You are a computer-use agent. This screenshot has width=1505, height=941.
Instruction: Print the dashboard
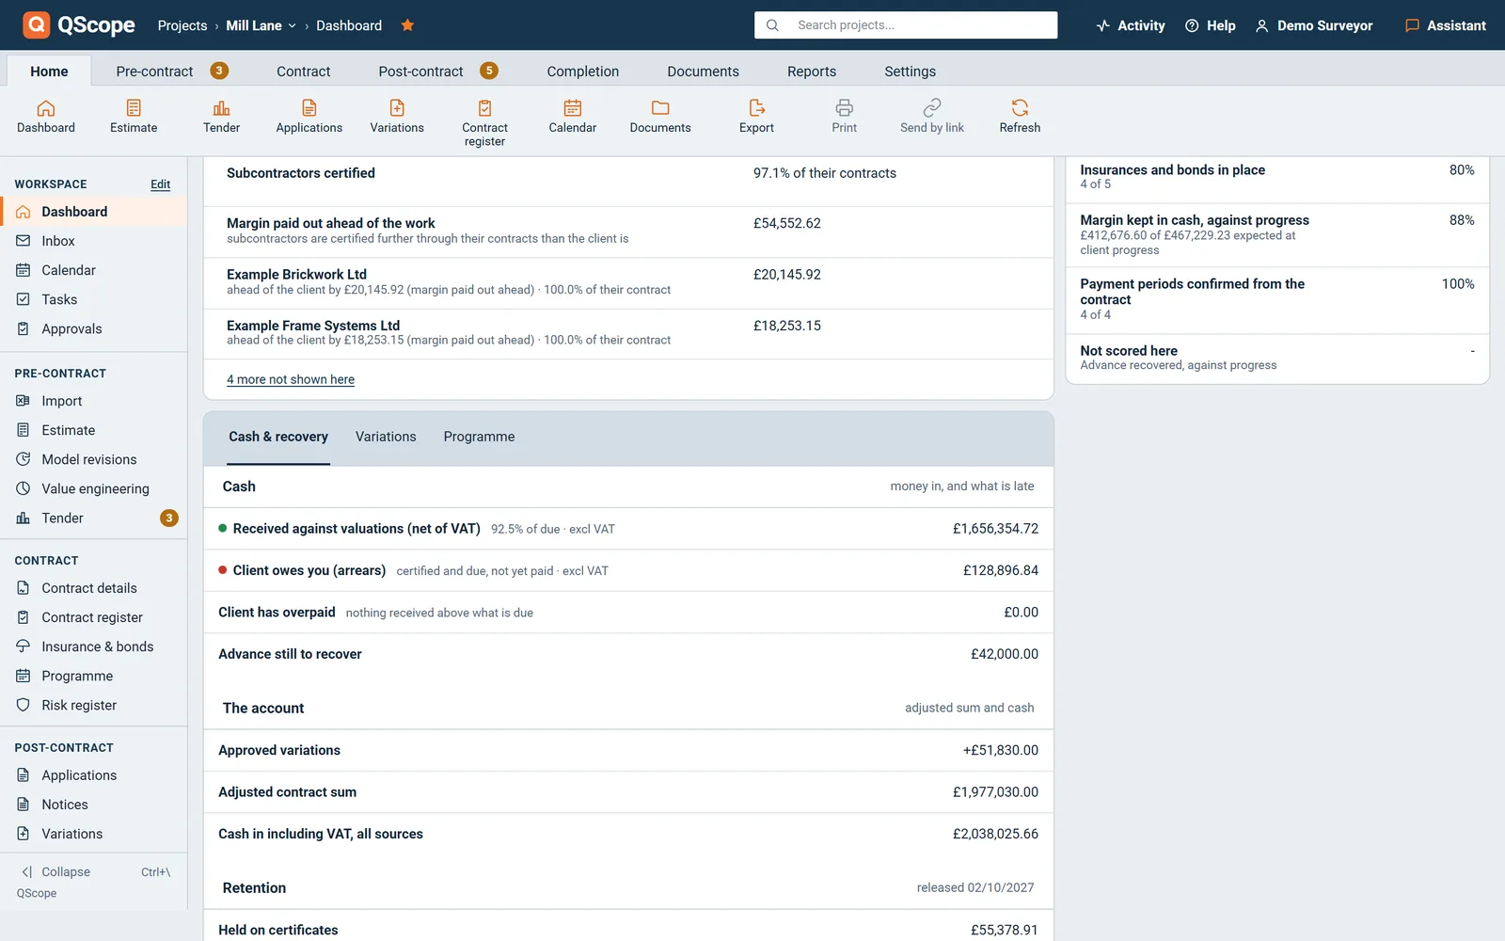point(844,118)
